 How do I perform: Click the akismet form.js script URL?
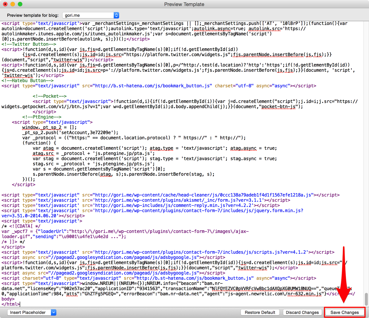(x=179, y=200)
